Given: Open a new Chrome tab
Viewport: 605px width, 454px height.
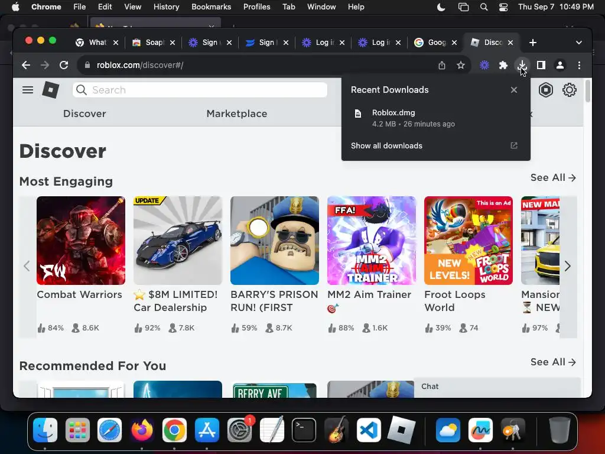Looking at the screenshot, I should pos(533,43).
